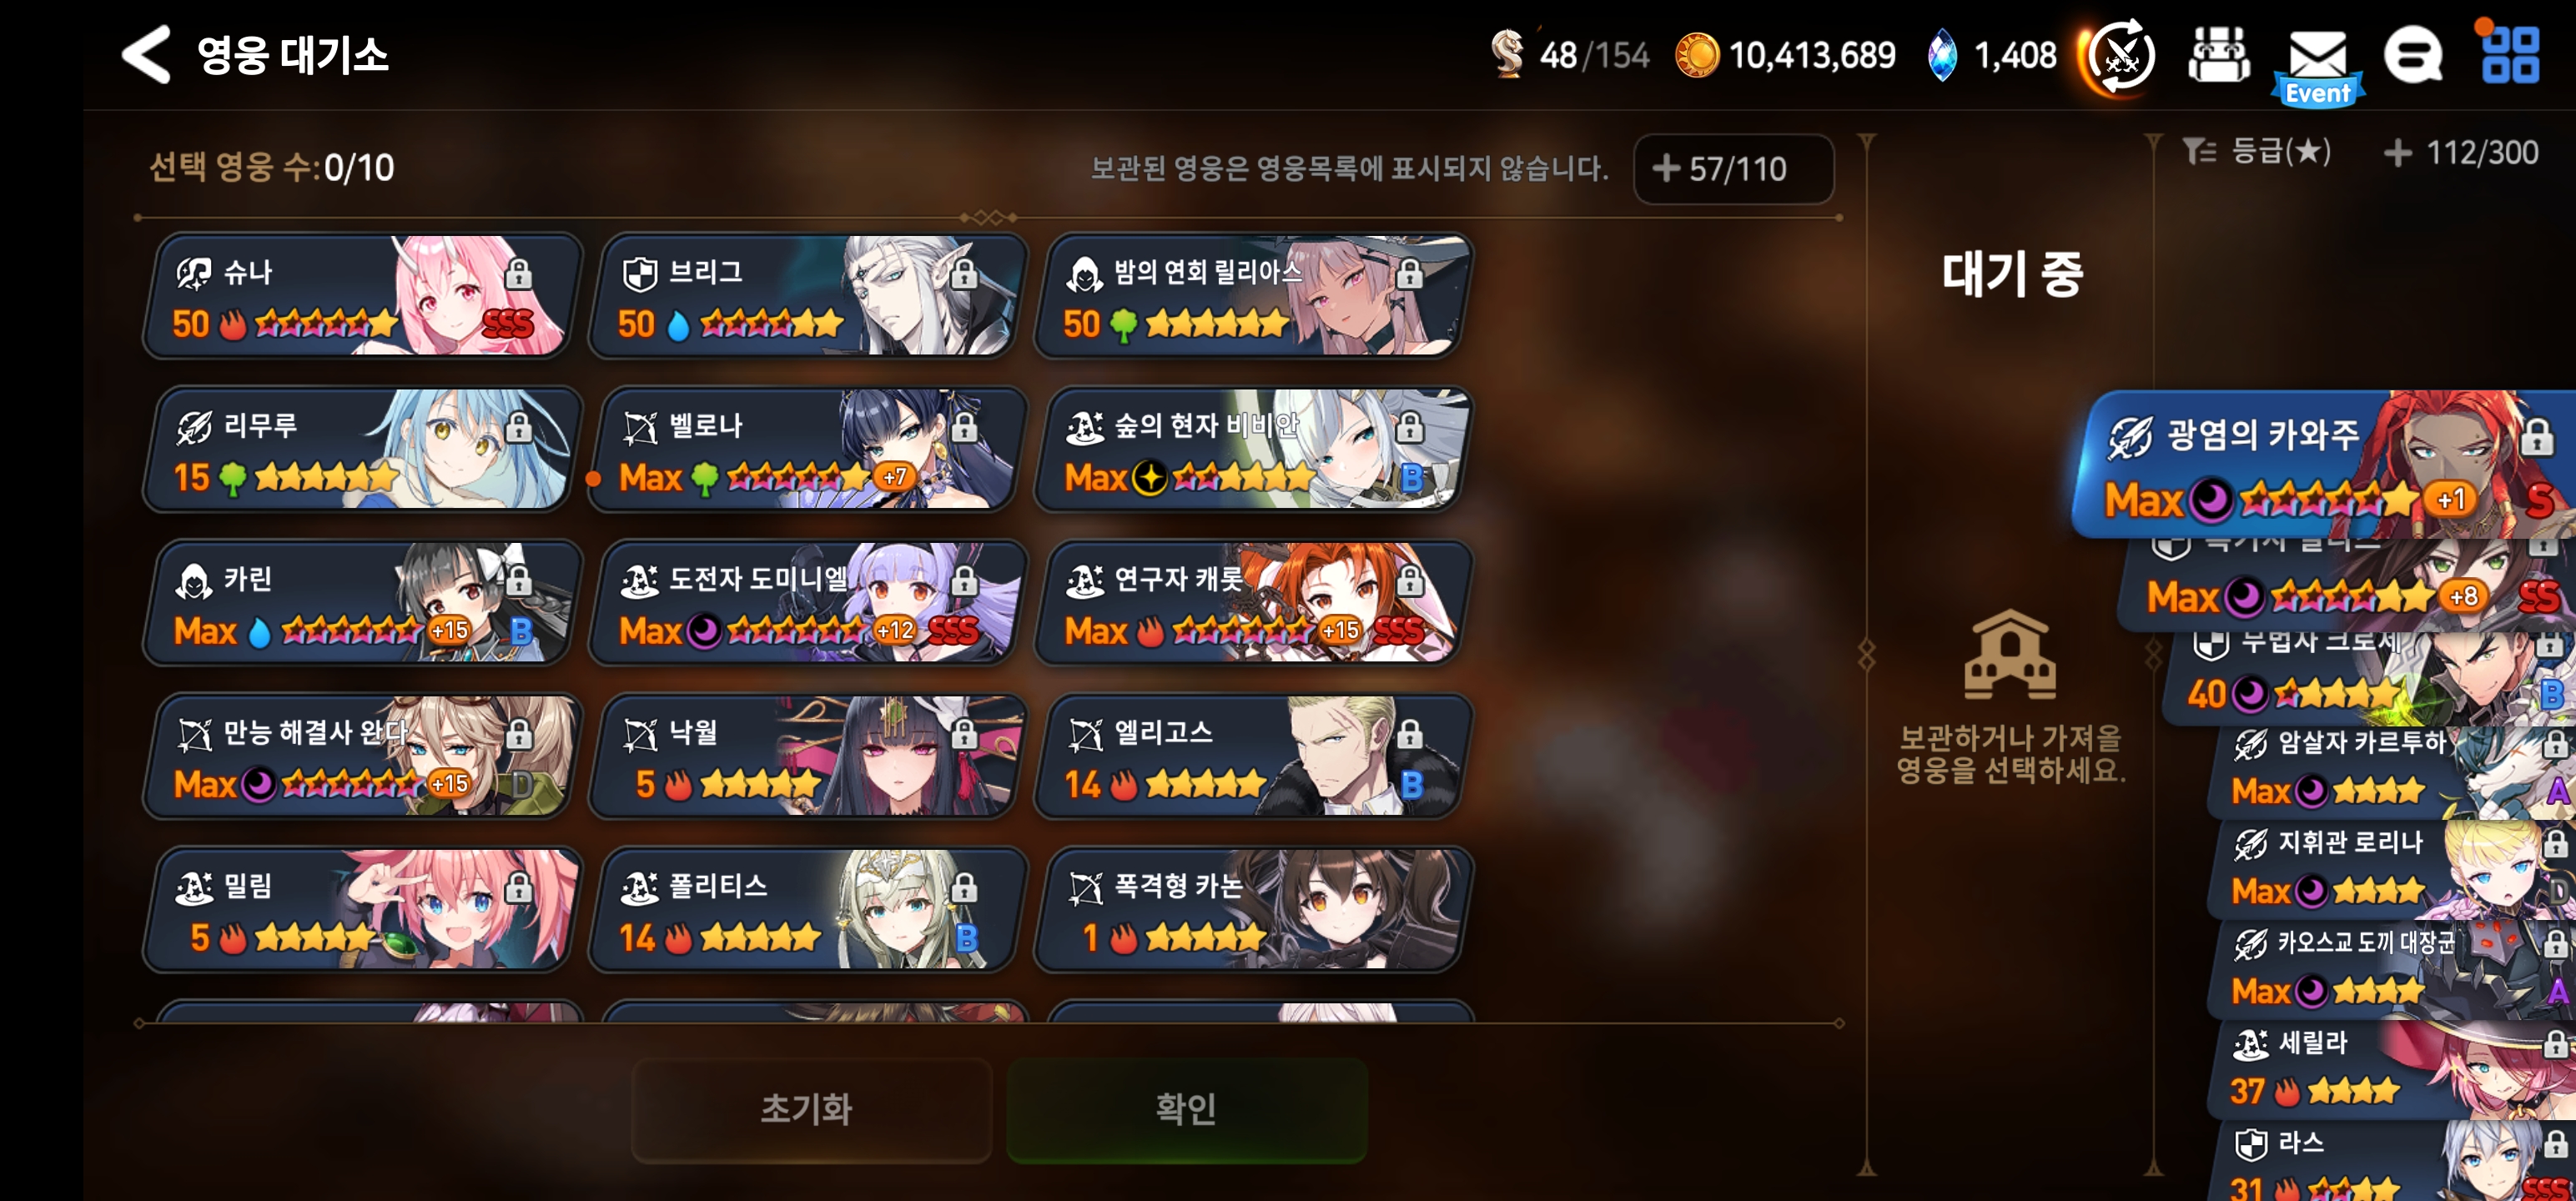
Task: Open the 등급(★) sort filter
Action: pos(2256,152)
